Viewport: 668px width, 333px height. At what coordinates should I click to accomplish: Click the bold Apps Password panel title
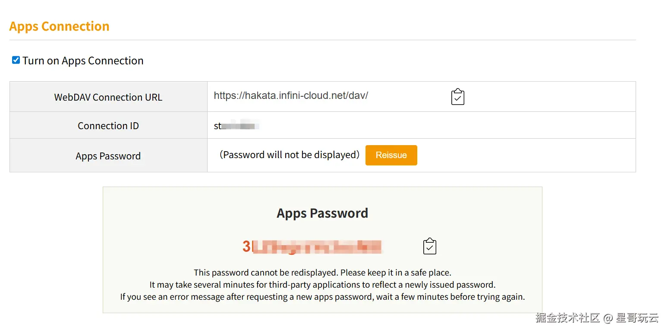(322, 213)
